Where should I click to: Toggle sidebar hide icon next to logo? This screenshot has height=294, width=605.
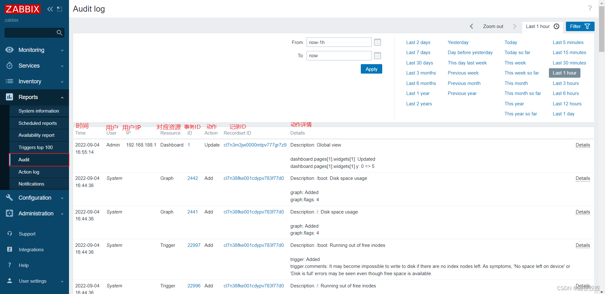(60, 9)
